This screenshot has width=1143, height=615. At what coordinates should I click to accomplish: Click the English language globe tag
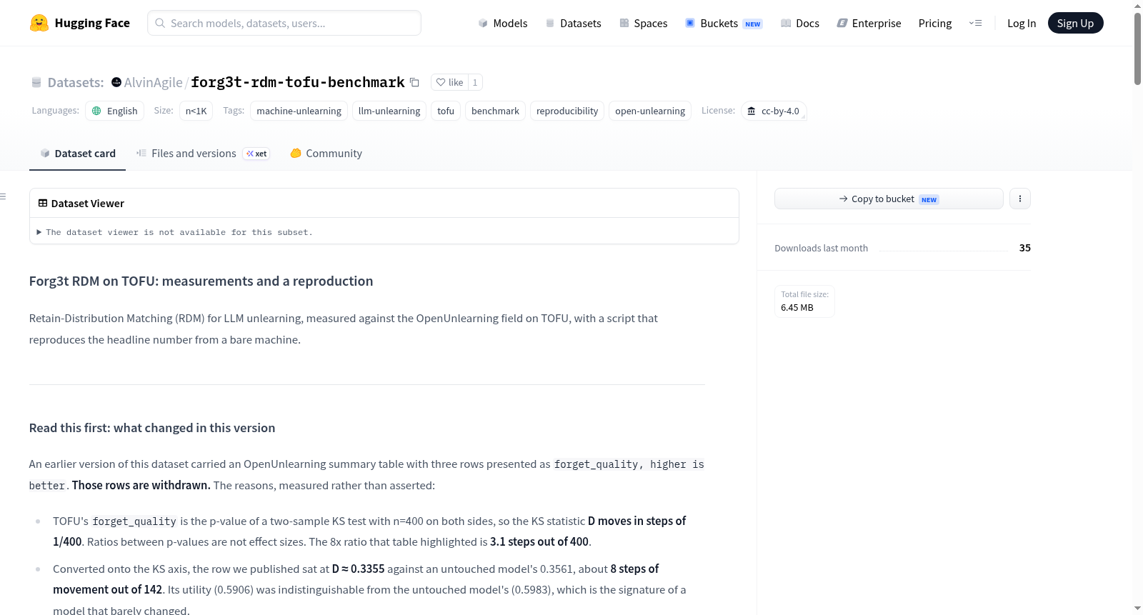click(114, 111)
